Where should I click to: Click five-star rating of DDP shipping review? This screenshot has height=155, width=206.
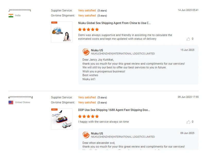pyautogui.click(x=88, y=117)
